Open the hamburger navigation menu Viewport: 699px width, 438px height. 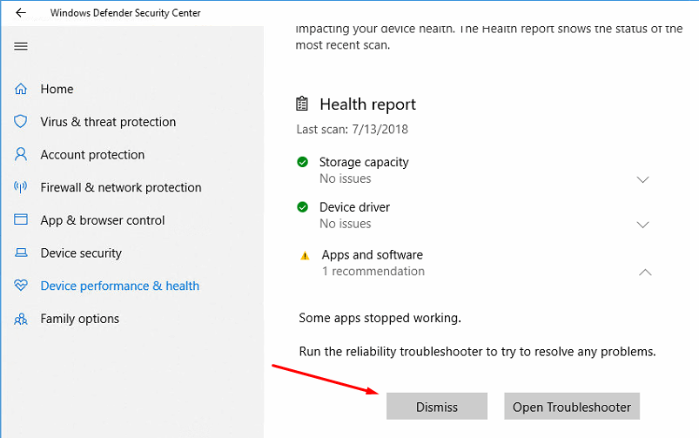click(x=21, y=46)
